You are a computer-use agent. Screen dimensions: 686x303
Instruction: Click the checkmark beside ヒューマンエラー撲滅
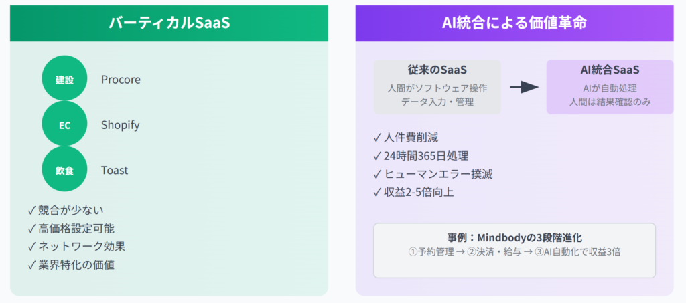[377, 175]
